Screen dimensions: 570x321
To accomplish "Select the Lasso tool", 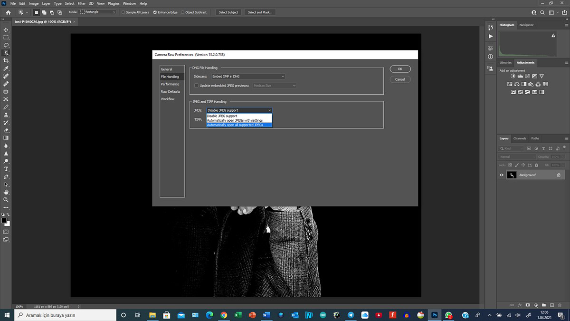I will [6, 45].
